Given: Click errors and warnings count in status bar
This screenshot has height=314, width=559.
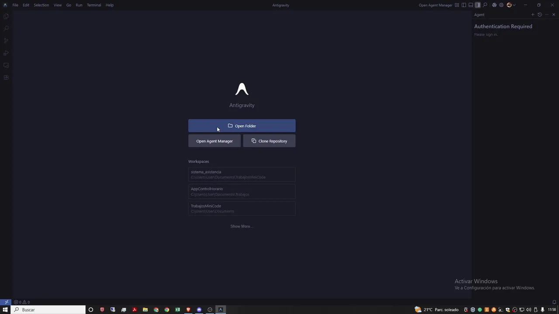Looking at the screenshot, I should (x=22, y=302).
